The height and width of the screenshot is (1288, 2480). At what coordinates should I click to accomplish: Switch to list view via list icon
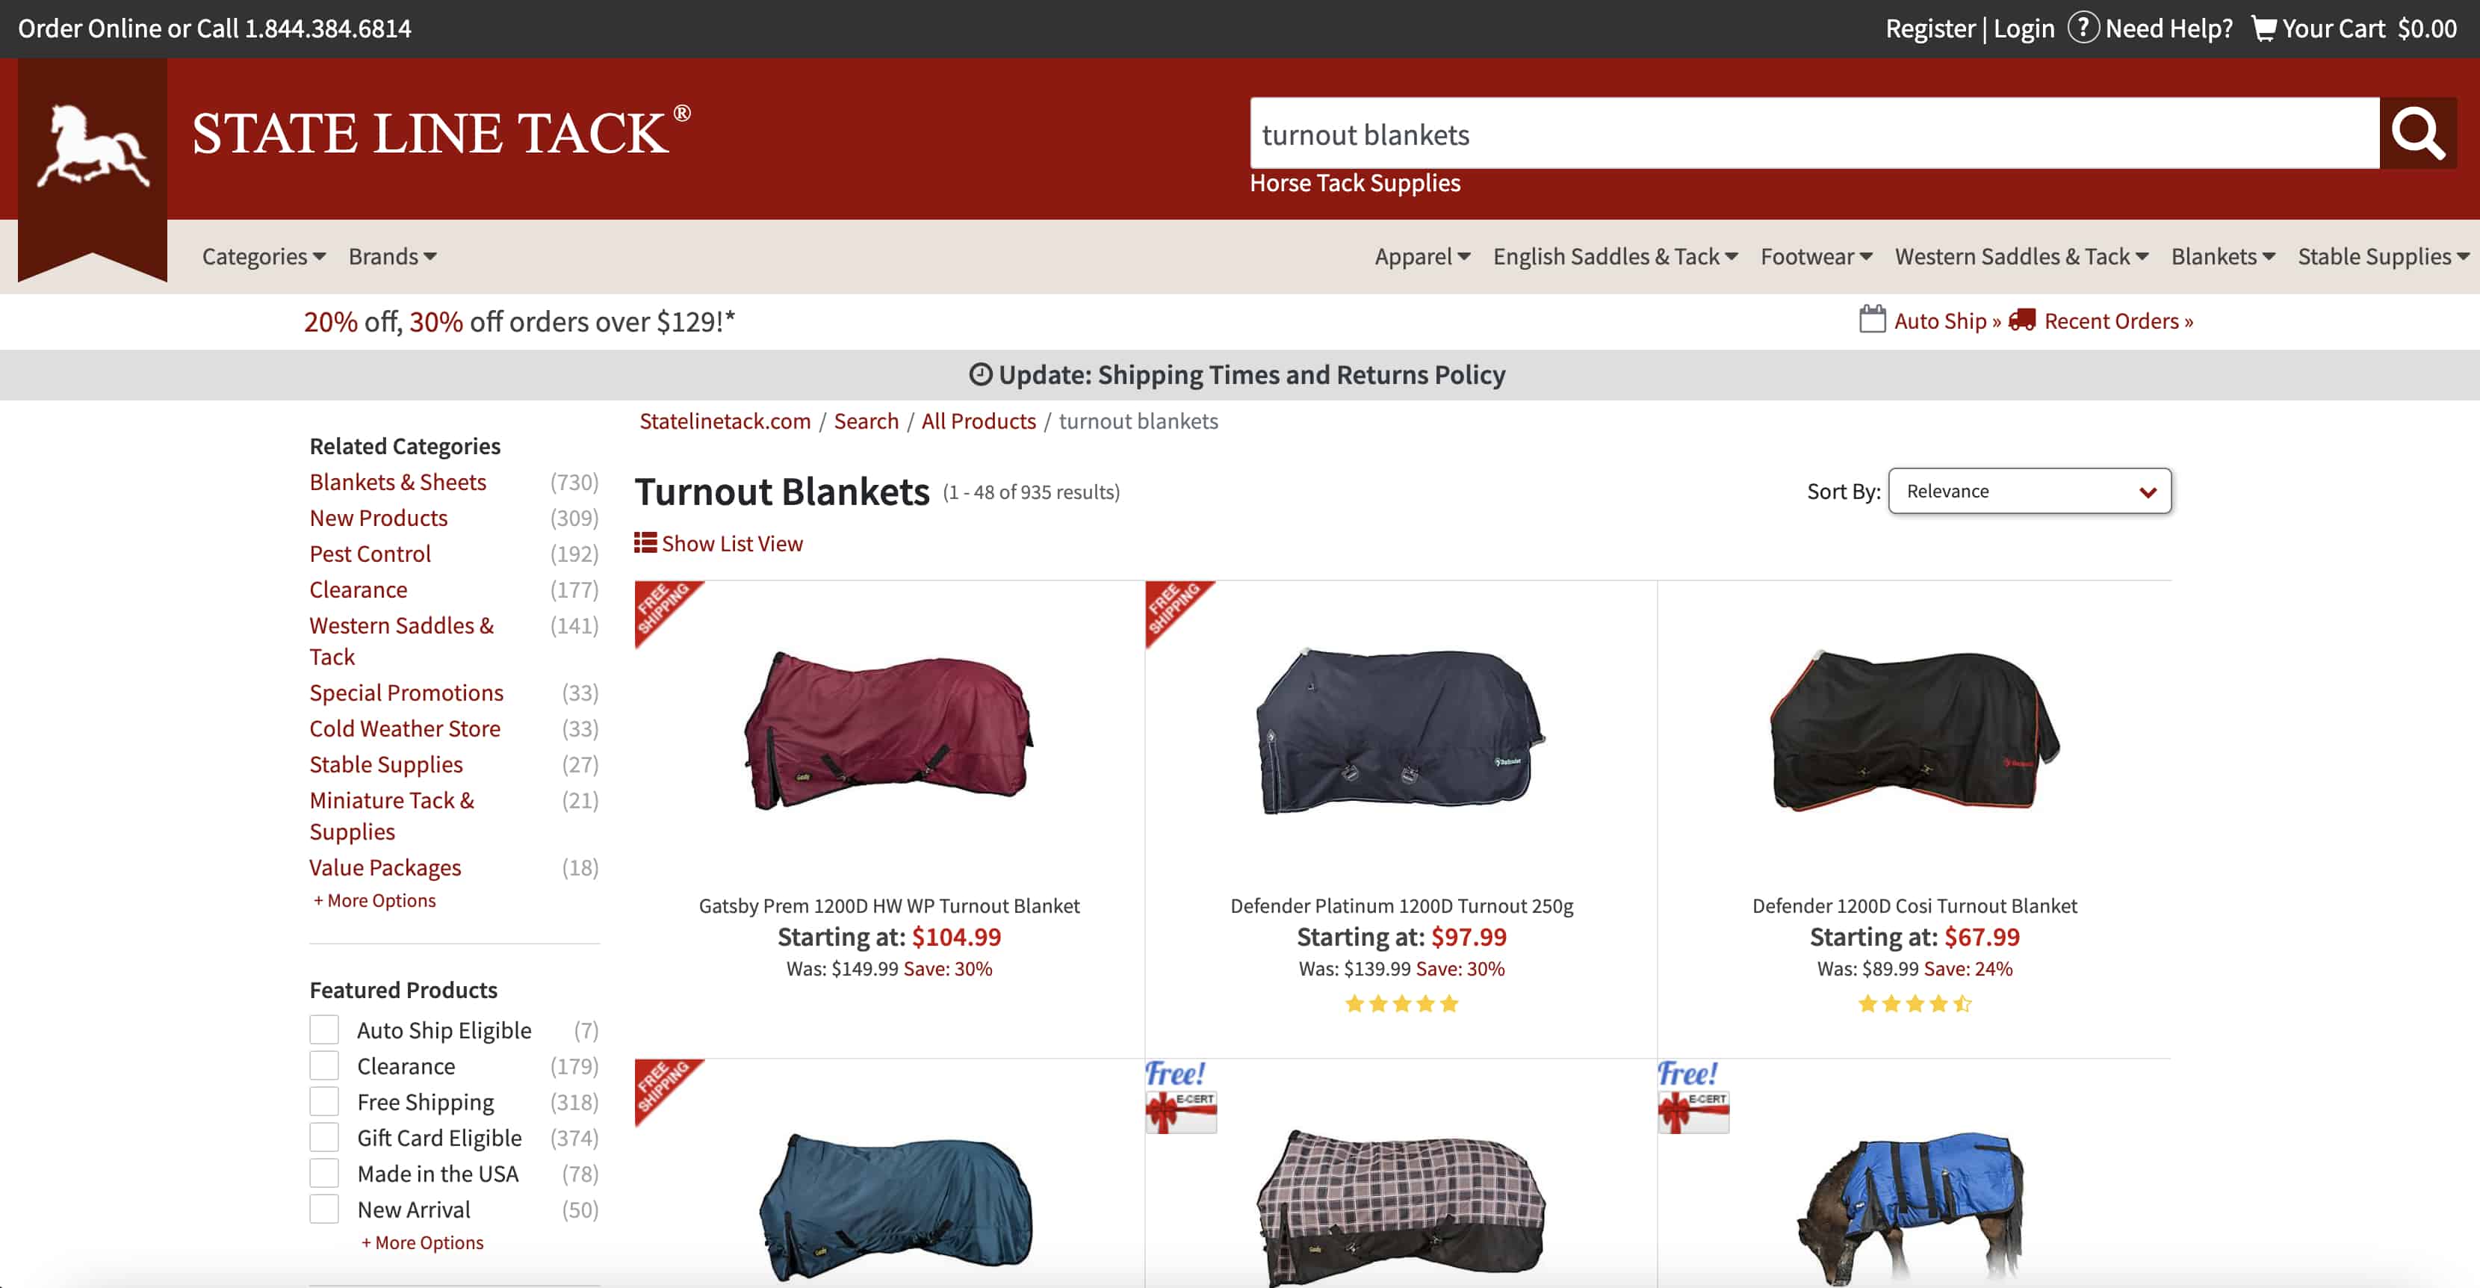pos(645,543)
